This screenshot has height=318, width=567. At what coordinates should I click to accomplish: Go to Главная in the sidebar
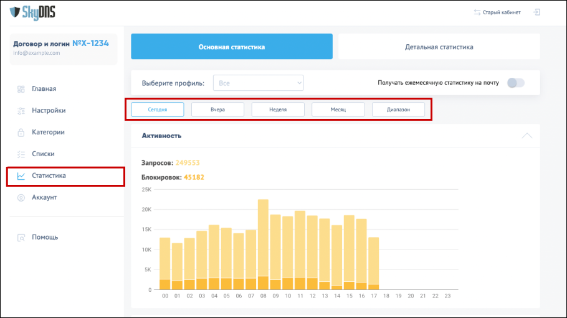coord(44,89)
